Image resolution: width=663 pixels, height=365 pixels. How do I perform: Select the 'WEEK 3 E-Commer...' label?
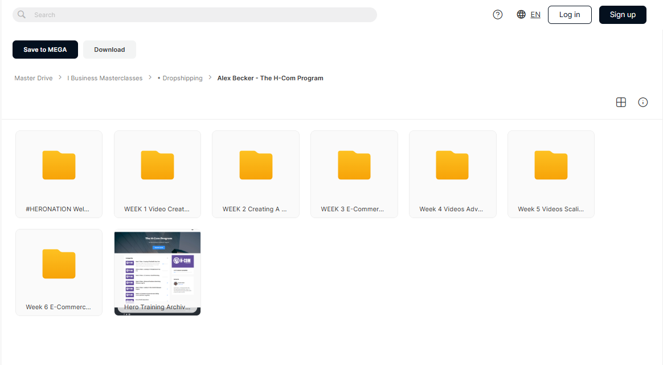pyautogui.click(x=352, y=209)
